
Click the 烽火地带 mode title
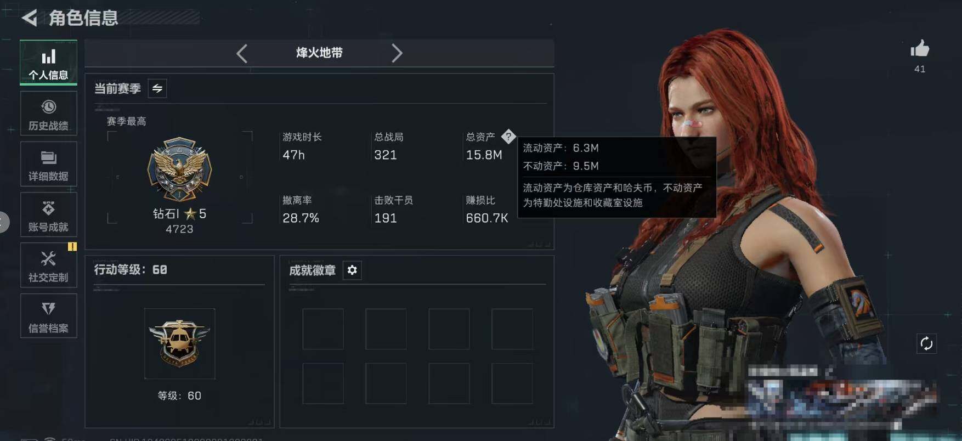[319, 53]
